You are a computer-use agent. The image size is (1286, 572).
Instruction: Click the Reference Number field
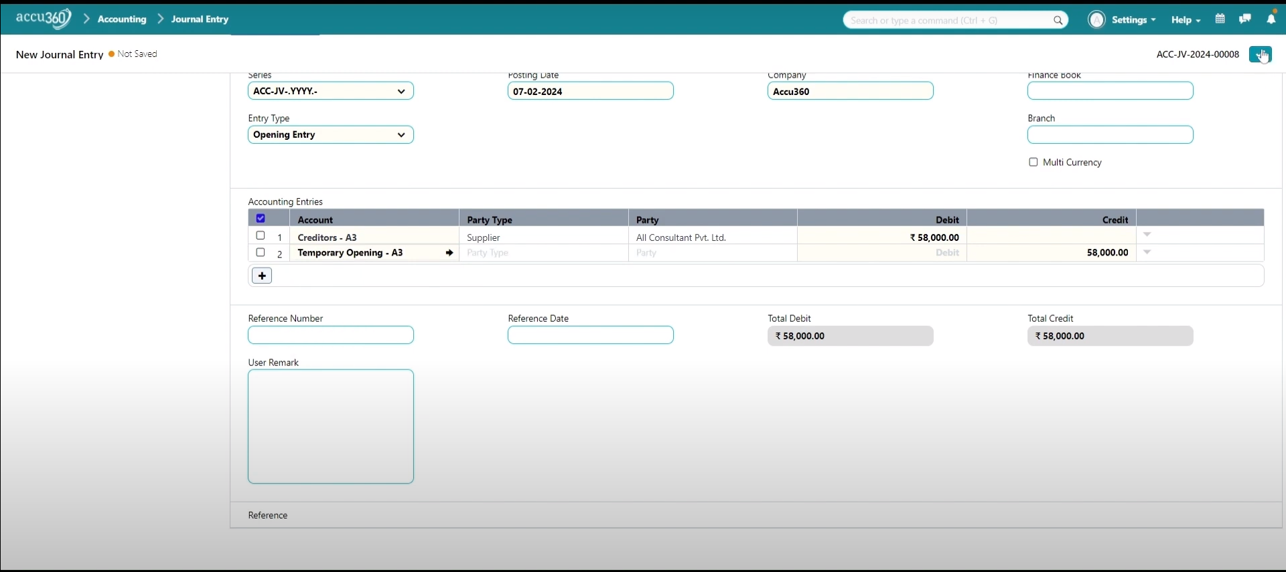click(x=331, y=335)
